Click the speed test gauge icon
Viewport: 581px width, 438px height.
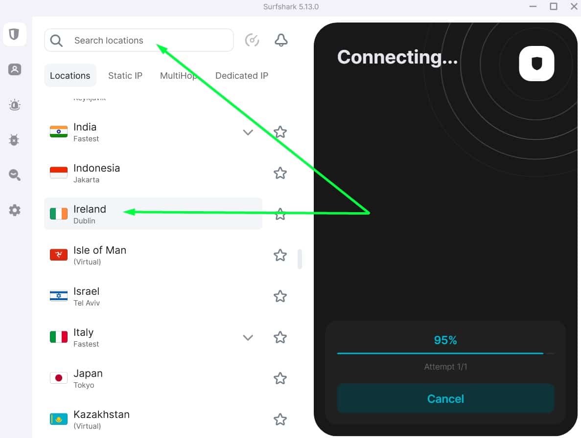252,40
